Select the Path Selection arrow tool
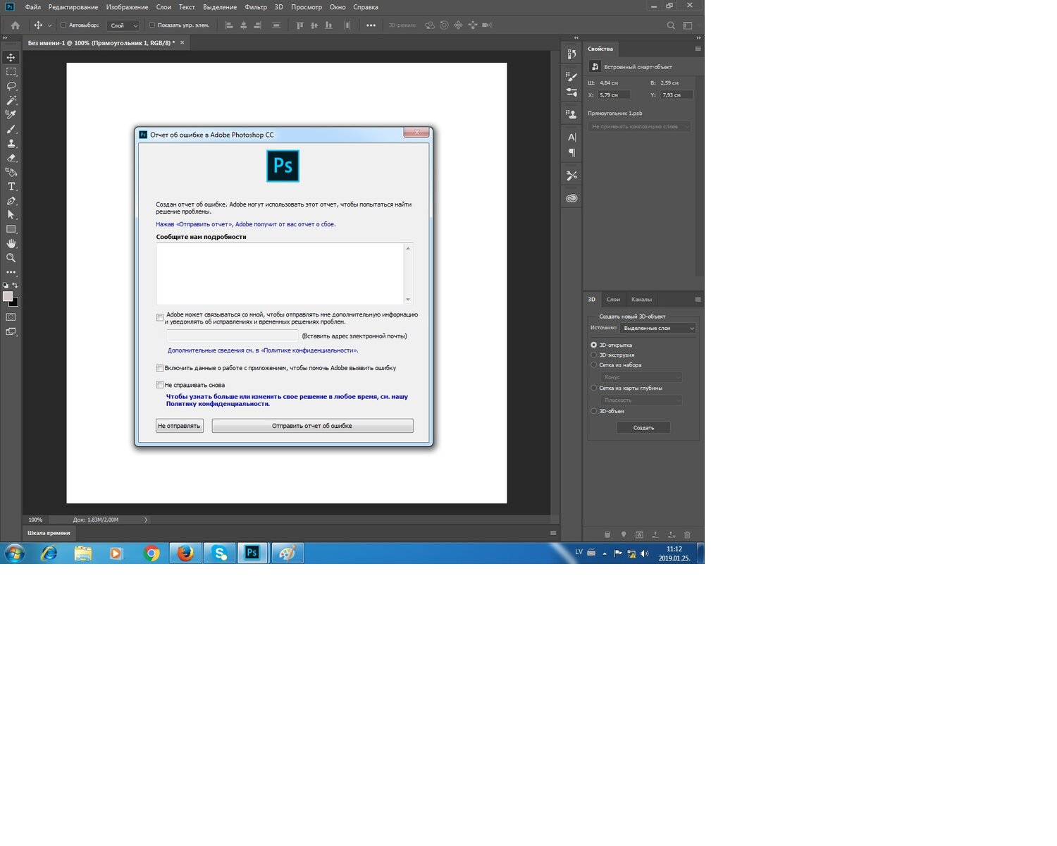Viewport: 1057px width, 846px height. click(x=11, y=215)
